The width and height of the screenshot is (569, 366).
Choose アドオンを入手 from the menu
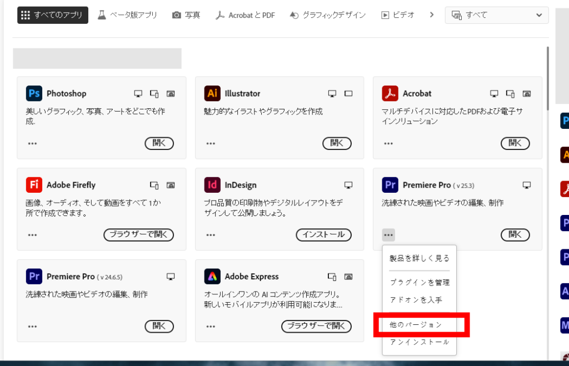[419, 299]
